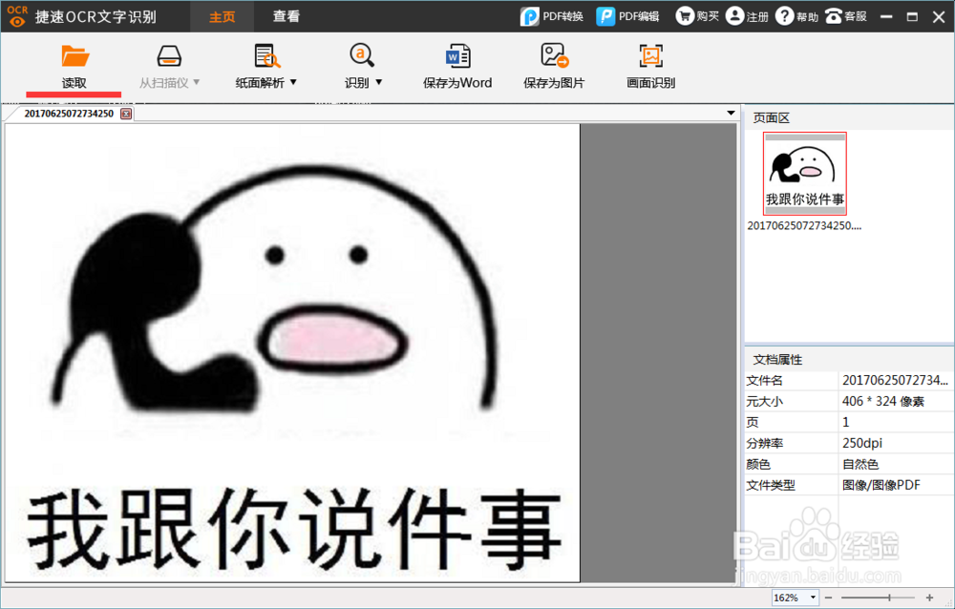Switch to the 查看 tab
The height and width of the screenshot is (609, 955).
[x=286, y=16]
